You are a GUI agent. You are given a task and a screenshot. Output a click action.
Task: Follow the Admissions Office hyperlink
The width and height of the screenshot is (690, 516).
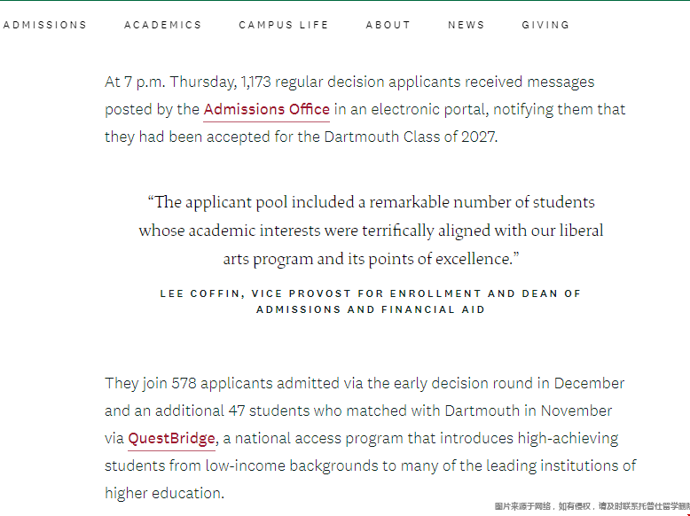pyautogui.click(x=267, y=110)
